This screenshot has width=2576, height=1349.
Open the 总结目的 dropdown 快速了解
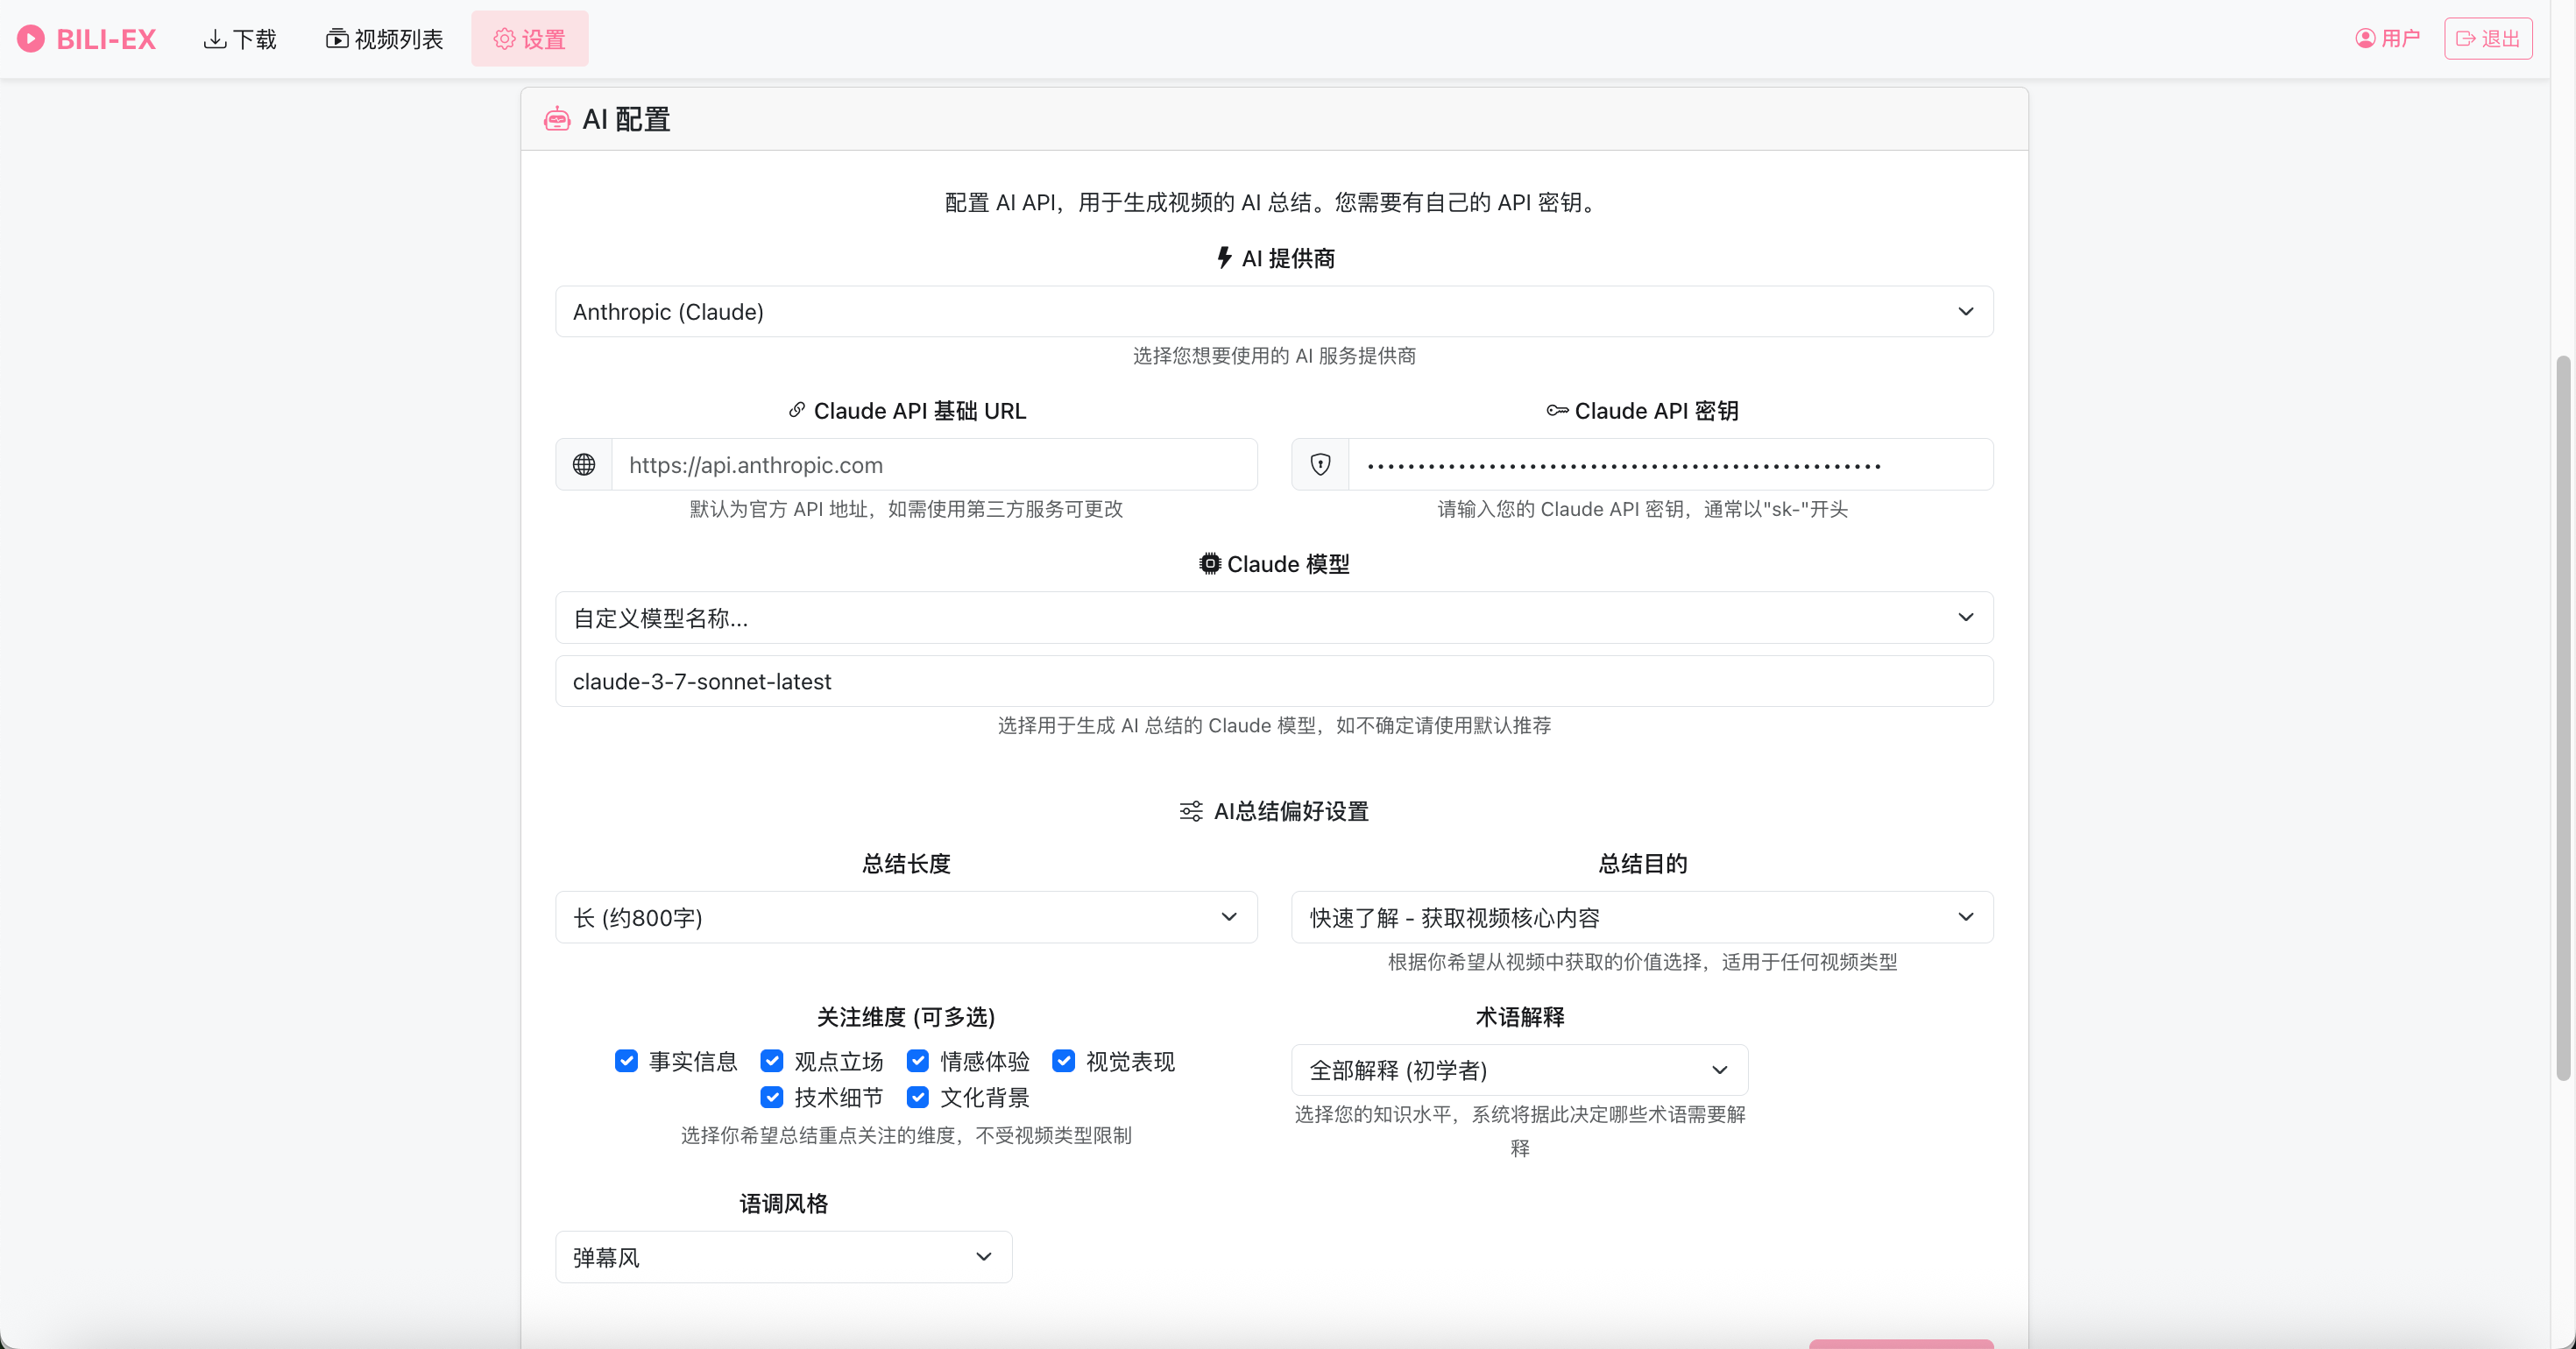[x=1642, y=917]
